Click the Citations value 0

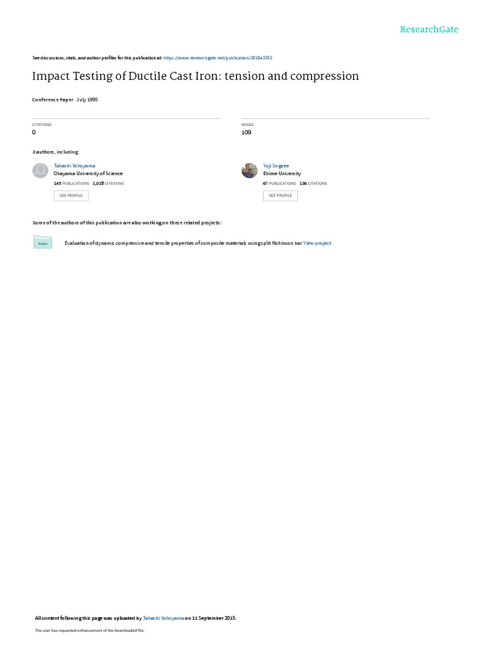point(34,132)
